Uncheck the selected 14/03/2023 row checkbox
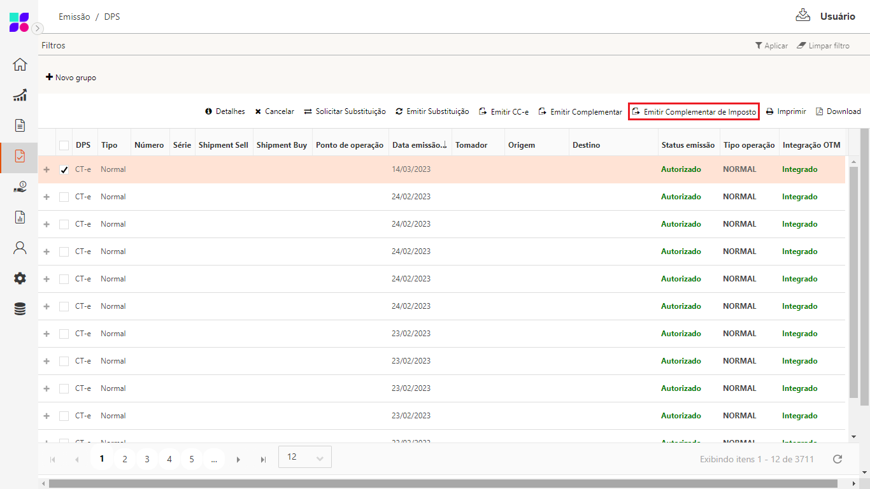The height and width of the screenshot is (489, 870). pos(64,170)
